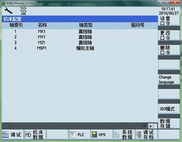Click the MD icon of 机床数据
Screen dimensions: 182x142
[x=28, y=135]
